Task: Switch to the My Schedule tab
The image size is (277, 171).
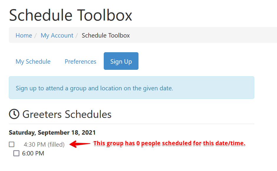Action: [x=33, y=61]
